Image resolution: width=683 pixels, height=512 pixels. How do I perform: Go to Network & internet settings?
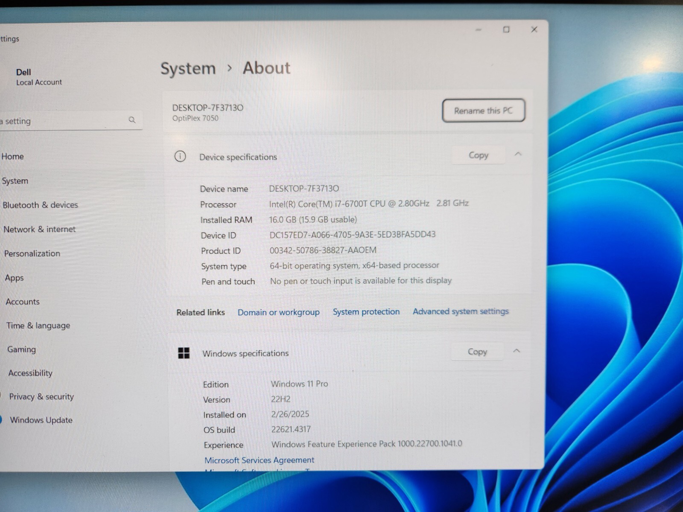coord(40,229)
